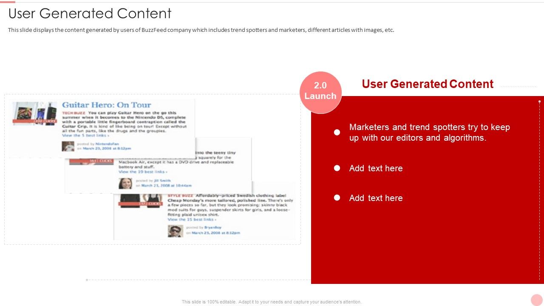Viewport: 544px width, 306px height.
Task: Click the Cheap Monday Swedish clothing article text
Action: [x=230, y=205]
